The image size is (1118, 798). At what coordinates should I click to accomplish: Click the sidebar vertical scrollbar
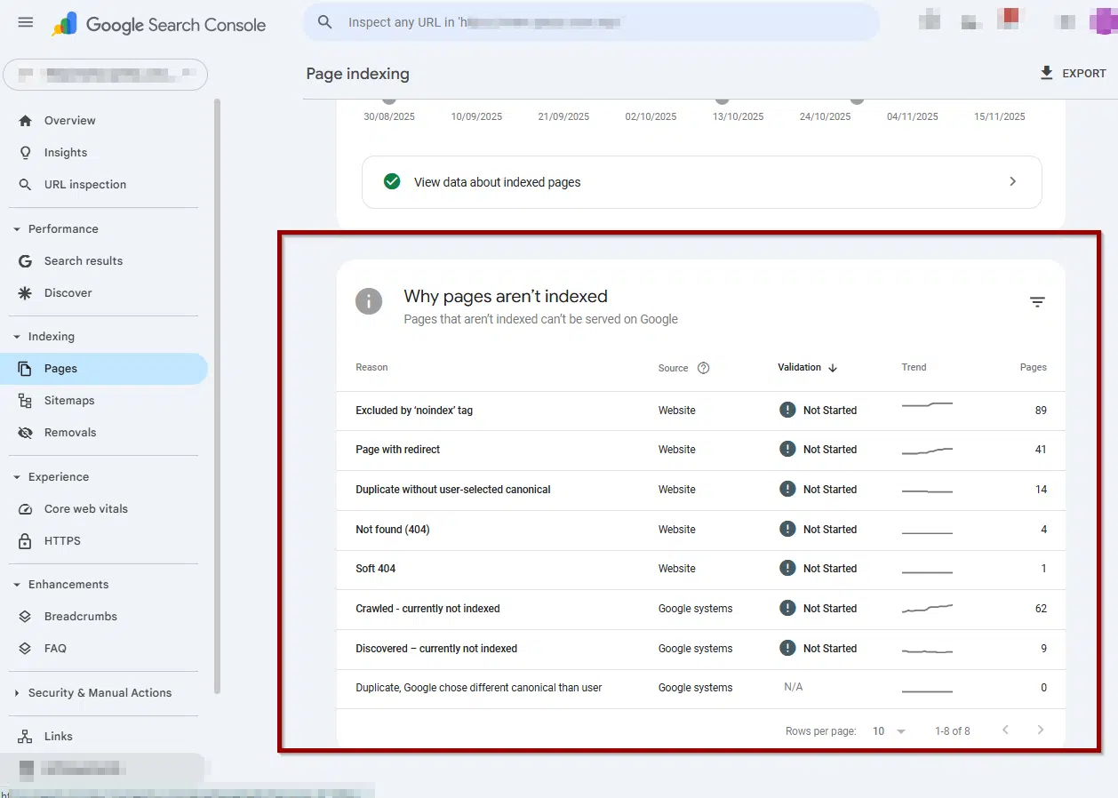tap(217, 395)
